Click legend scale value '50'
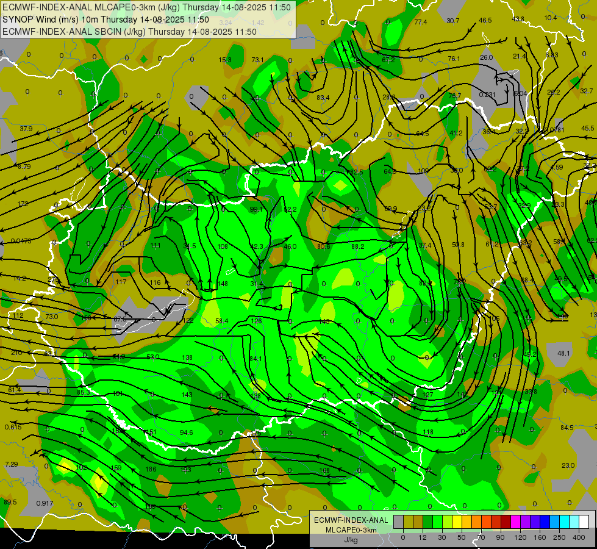597x549 pixels. pyautogui.click(x=462, y=537)
